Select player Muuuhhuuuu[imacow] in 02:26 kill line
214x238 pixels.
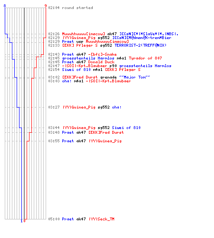click(83, 34)
